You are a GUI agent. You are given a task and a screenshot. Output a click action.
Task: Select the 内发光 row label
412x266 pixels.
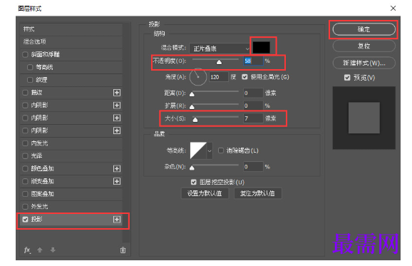coord(39,143)
